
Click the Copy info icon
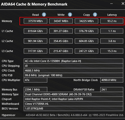coord(95,14)
